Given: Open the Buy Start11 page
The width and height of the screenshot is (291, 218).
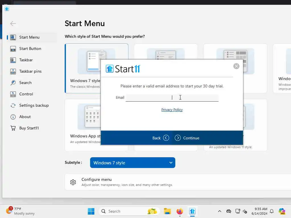Looking at the screenshot, I should click(x=32, y=128).
